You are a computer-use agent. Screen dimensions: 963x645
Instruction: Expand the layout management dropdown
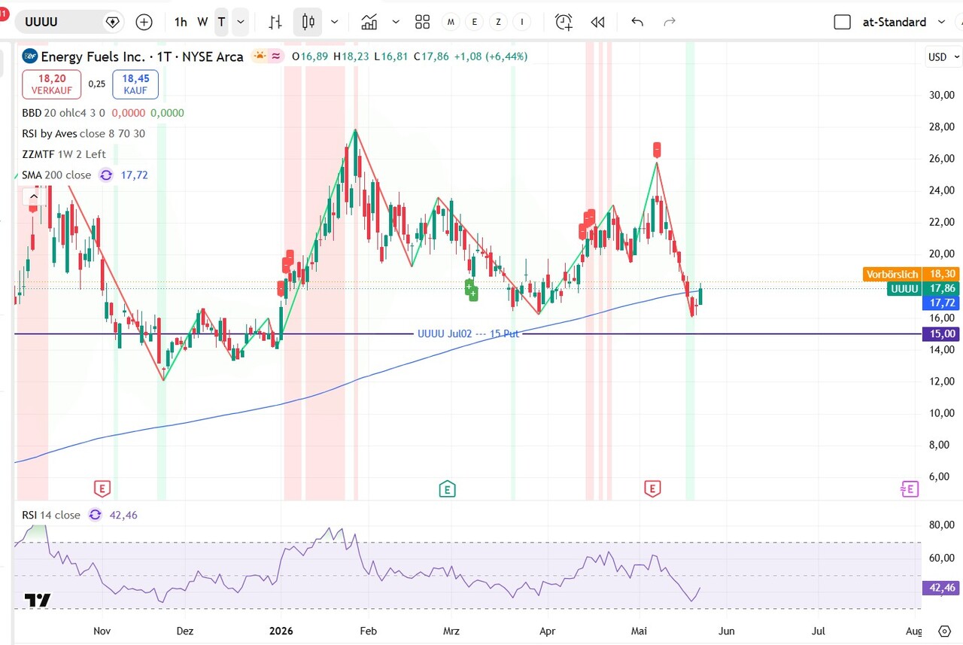tap(941, 22)
